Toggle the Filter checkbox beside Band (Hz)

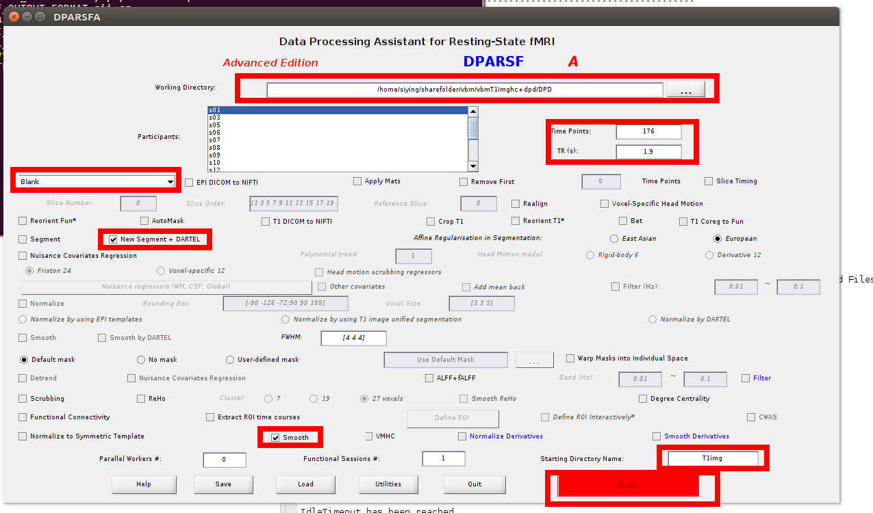click(746, 378)
